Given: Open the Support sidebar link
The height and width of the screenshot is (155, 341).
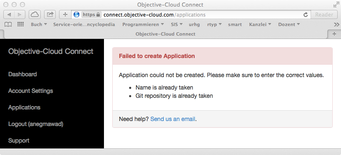Looking at the screenshot, I should [19, 140].
